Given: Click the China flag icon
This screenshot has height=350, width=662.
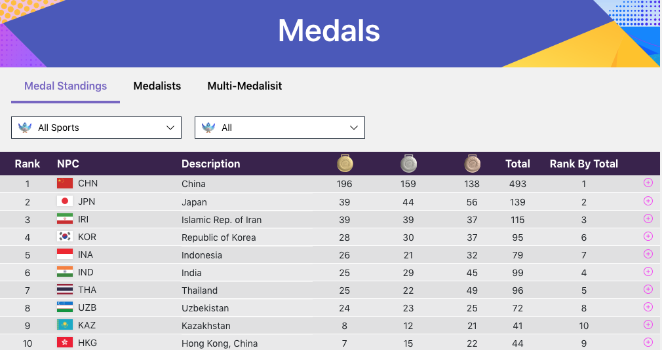Looking at the screenshot, I should point(65,183).
